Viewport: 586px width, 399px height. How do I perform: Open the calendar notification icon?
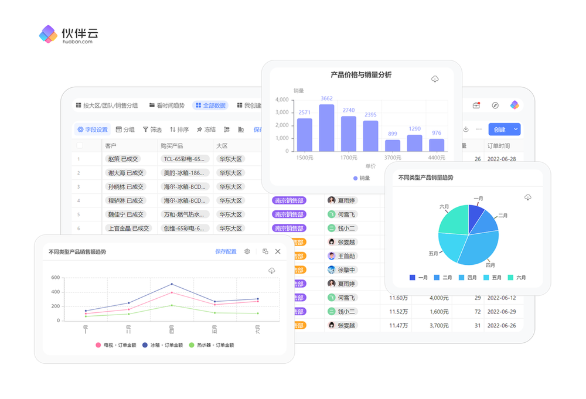click(476, 105)
